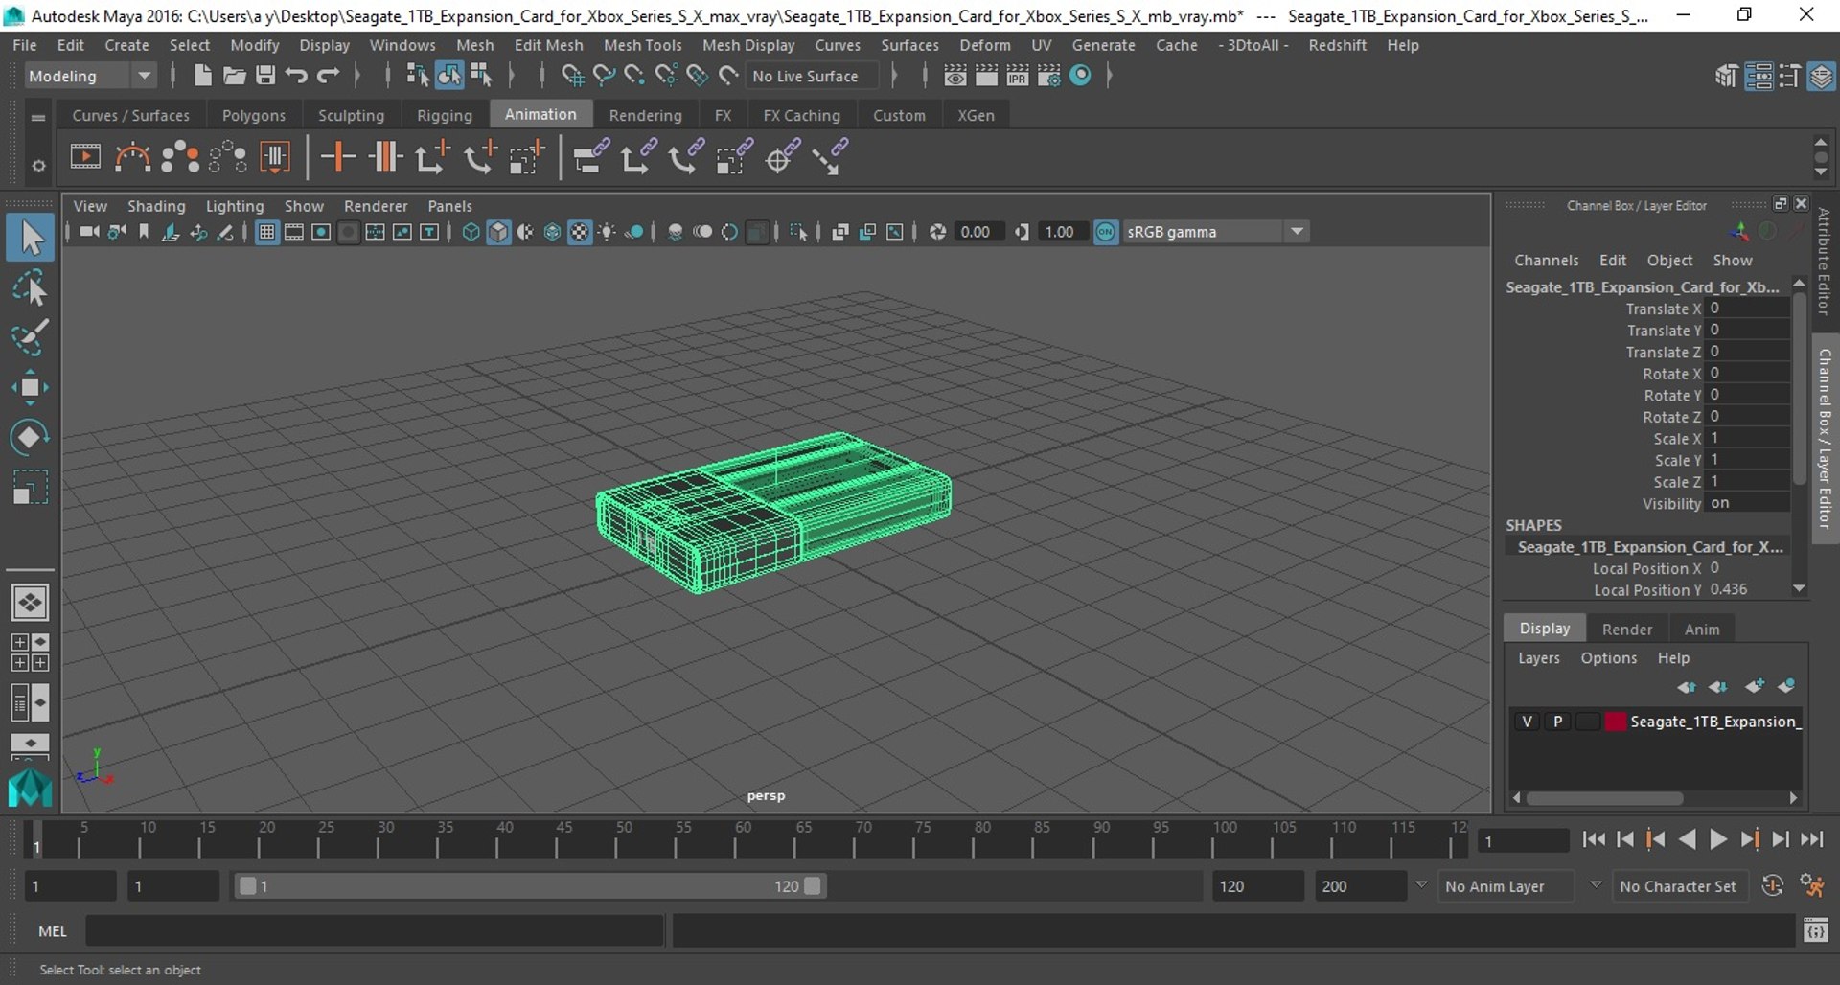Click the Motion Trail shelf icon
The height and width of the screenshot is (985, 1840).
point(132,157)
